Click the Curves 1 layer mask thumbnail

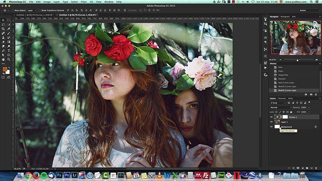pyautogui.click(x=285, y=117)
